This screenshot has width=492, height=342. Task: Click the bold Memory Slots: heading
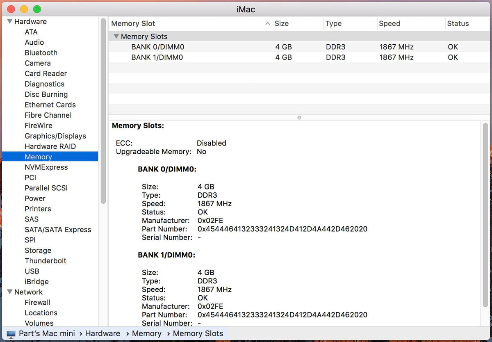[138, 126]
